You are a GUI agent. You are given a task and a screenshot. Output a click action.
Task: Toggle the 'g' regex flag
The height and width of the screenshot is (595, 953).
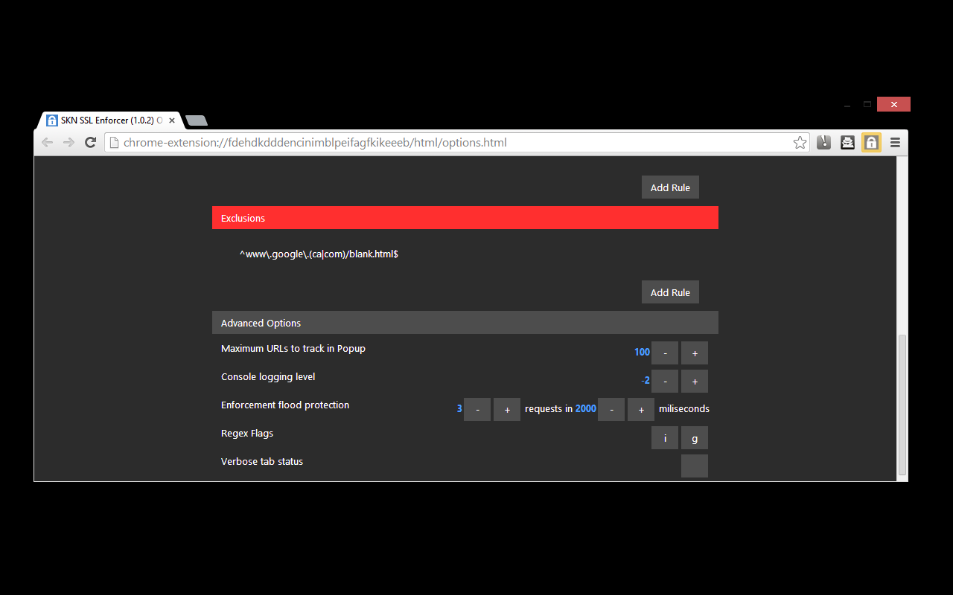coord(695,437)
